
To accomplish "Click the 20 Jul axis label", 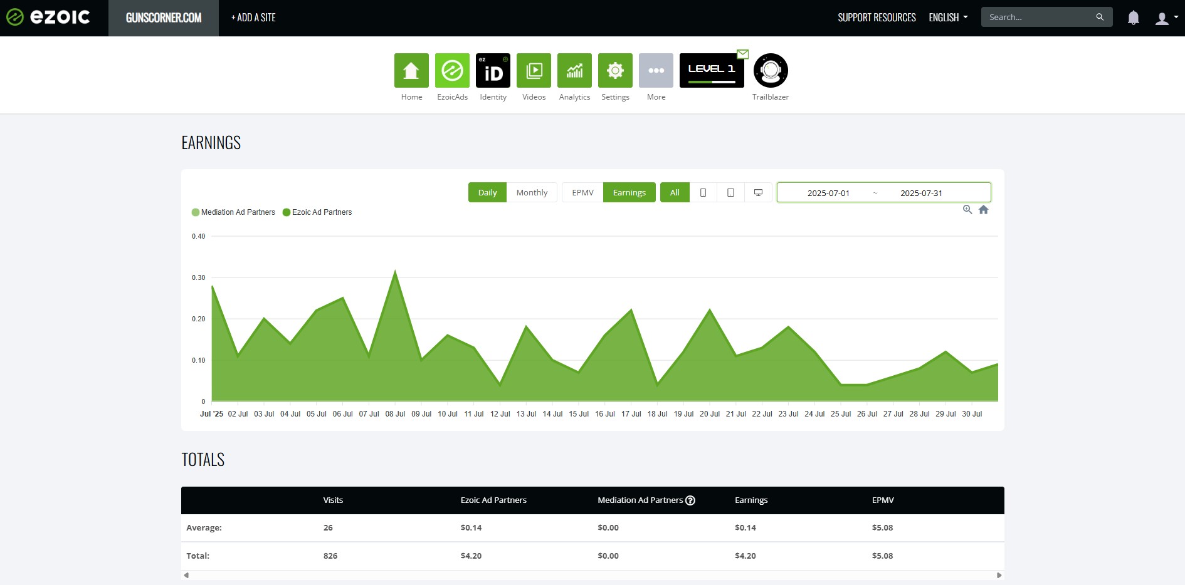I will point(710,414).
